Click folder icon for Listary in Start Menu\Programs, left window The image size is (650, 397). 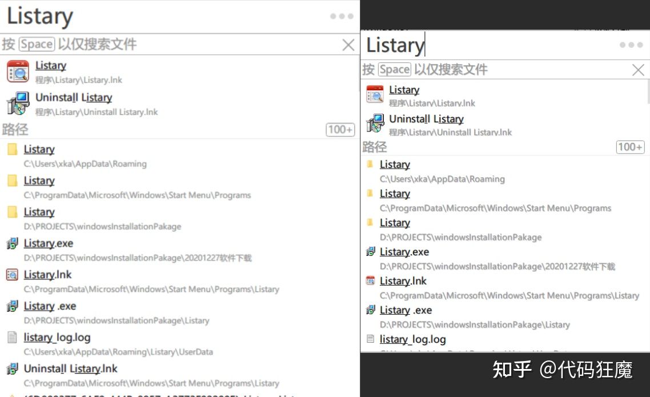[13, 181]
